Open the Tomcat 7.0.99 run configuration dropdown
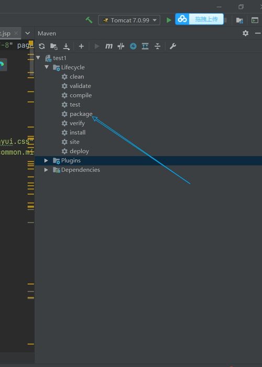This screenshot has height=367, width=262. click(x=129, y=20)
